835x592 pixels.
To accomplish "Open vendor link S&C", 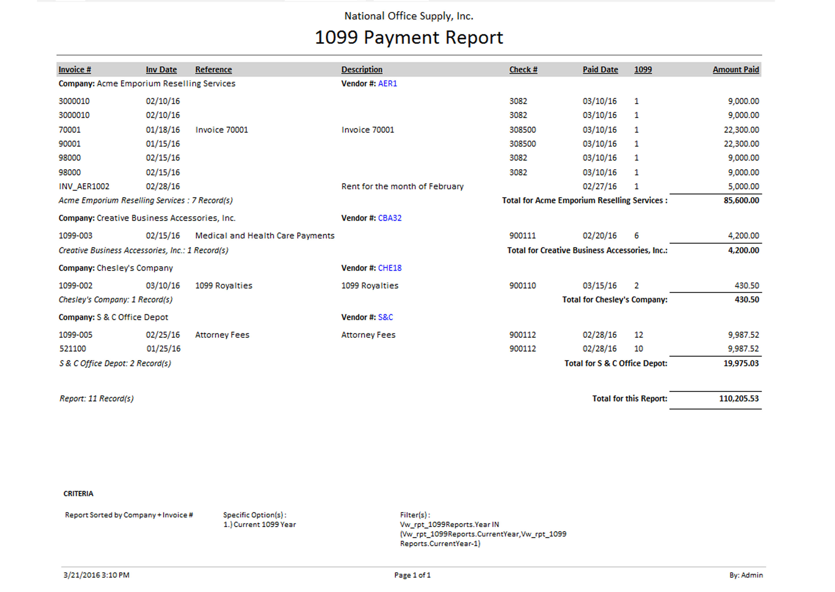I will click(385, 317).
